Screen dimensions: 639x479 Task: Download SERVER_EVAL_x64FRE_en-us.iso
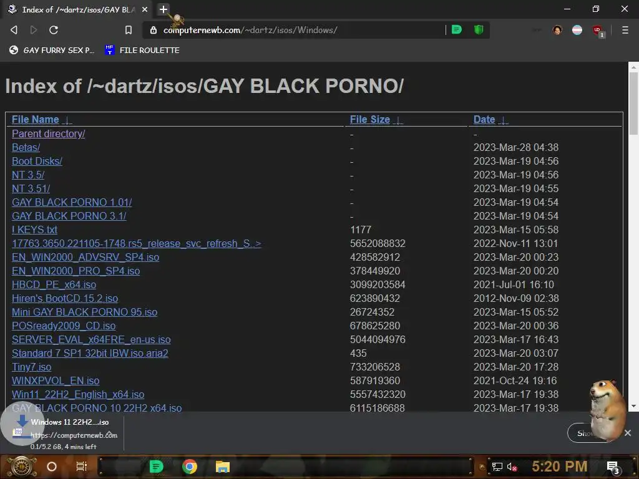point(91,340)
